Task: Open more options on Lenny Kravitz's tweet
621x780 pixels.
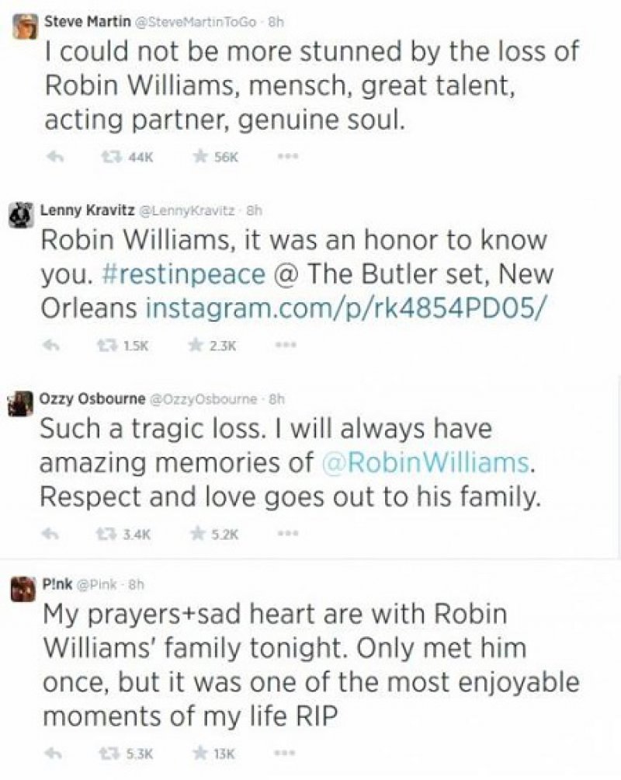Action: point(286,344)
